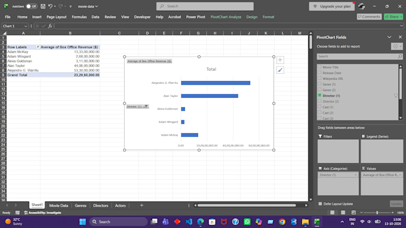This screenshot has height=228, width=406.
Task: Click the macro recording icon in status bar
Action: coord(17,213)
